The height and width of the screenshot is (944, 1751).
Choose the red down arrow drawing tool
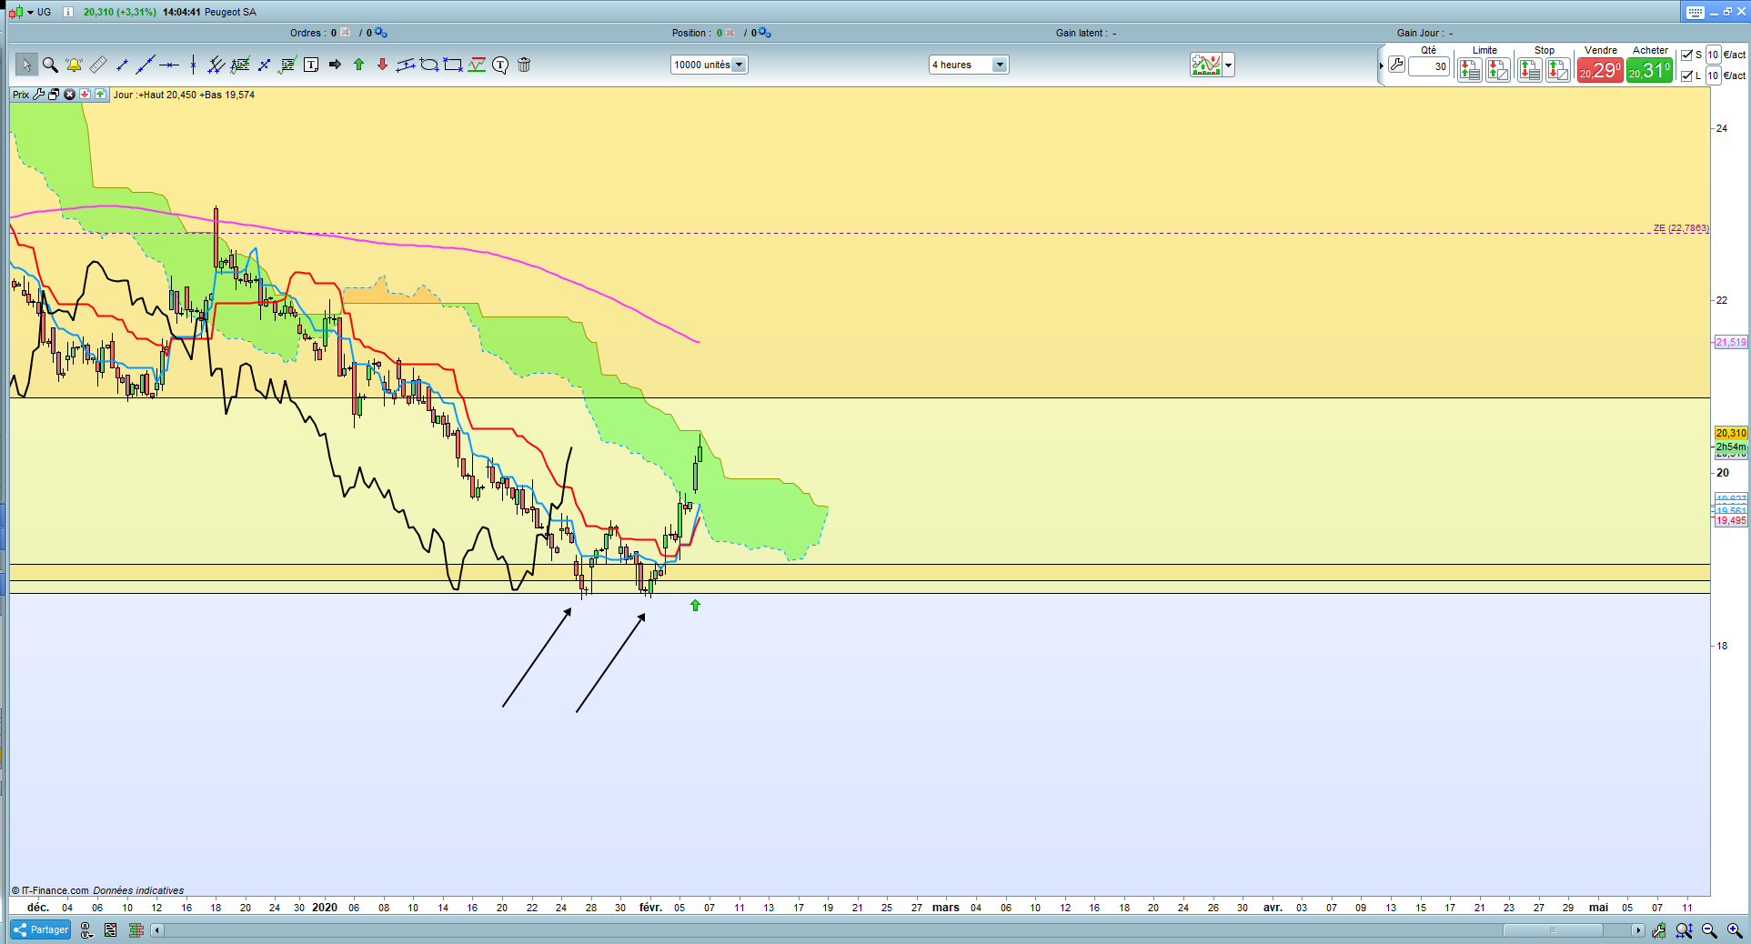point(382,65)
